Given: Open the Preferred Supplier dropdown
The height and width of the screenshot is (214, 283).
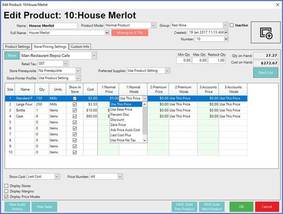Looking at the screenshot, I should (x=167, y=71).
